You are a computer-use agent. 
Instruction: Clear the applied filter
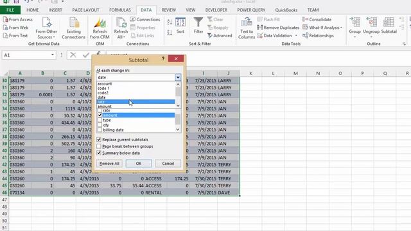[215, 19]
